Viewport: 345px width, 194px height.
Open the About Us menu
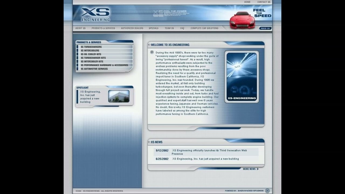(81, 28)
